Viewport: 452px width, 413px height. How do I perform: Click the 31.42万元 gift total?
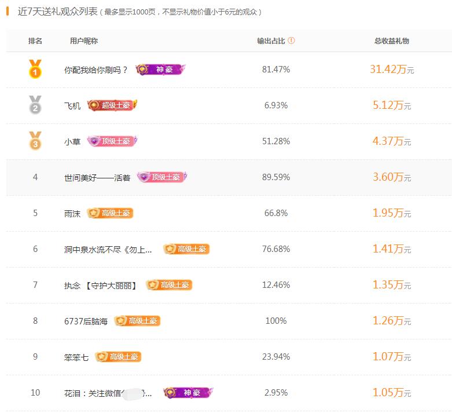coord(392,70)
